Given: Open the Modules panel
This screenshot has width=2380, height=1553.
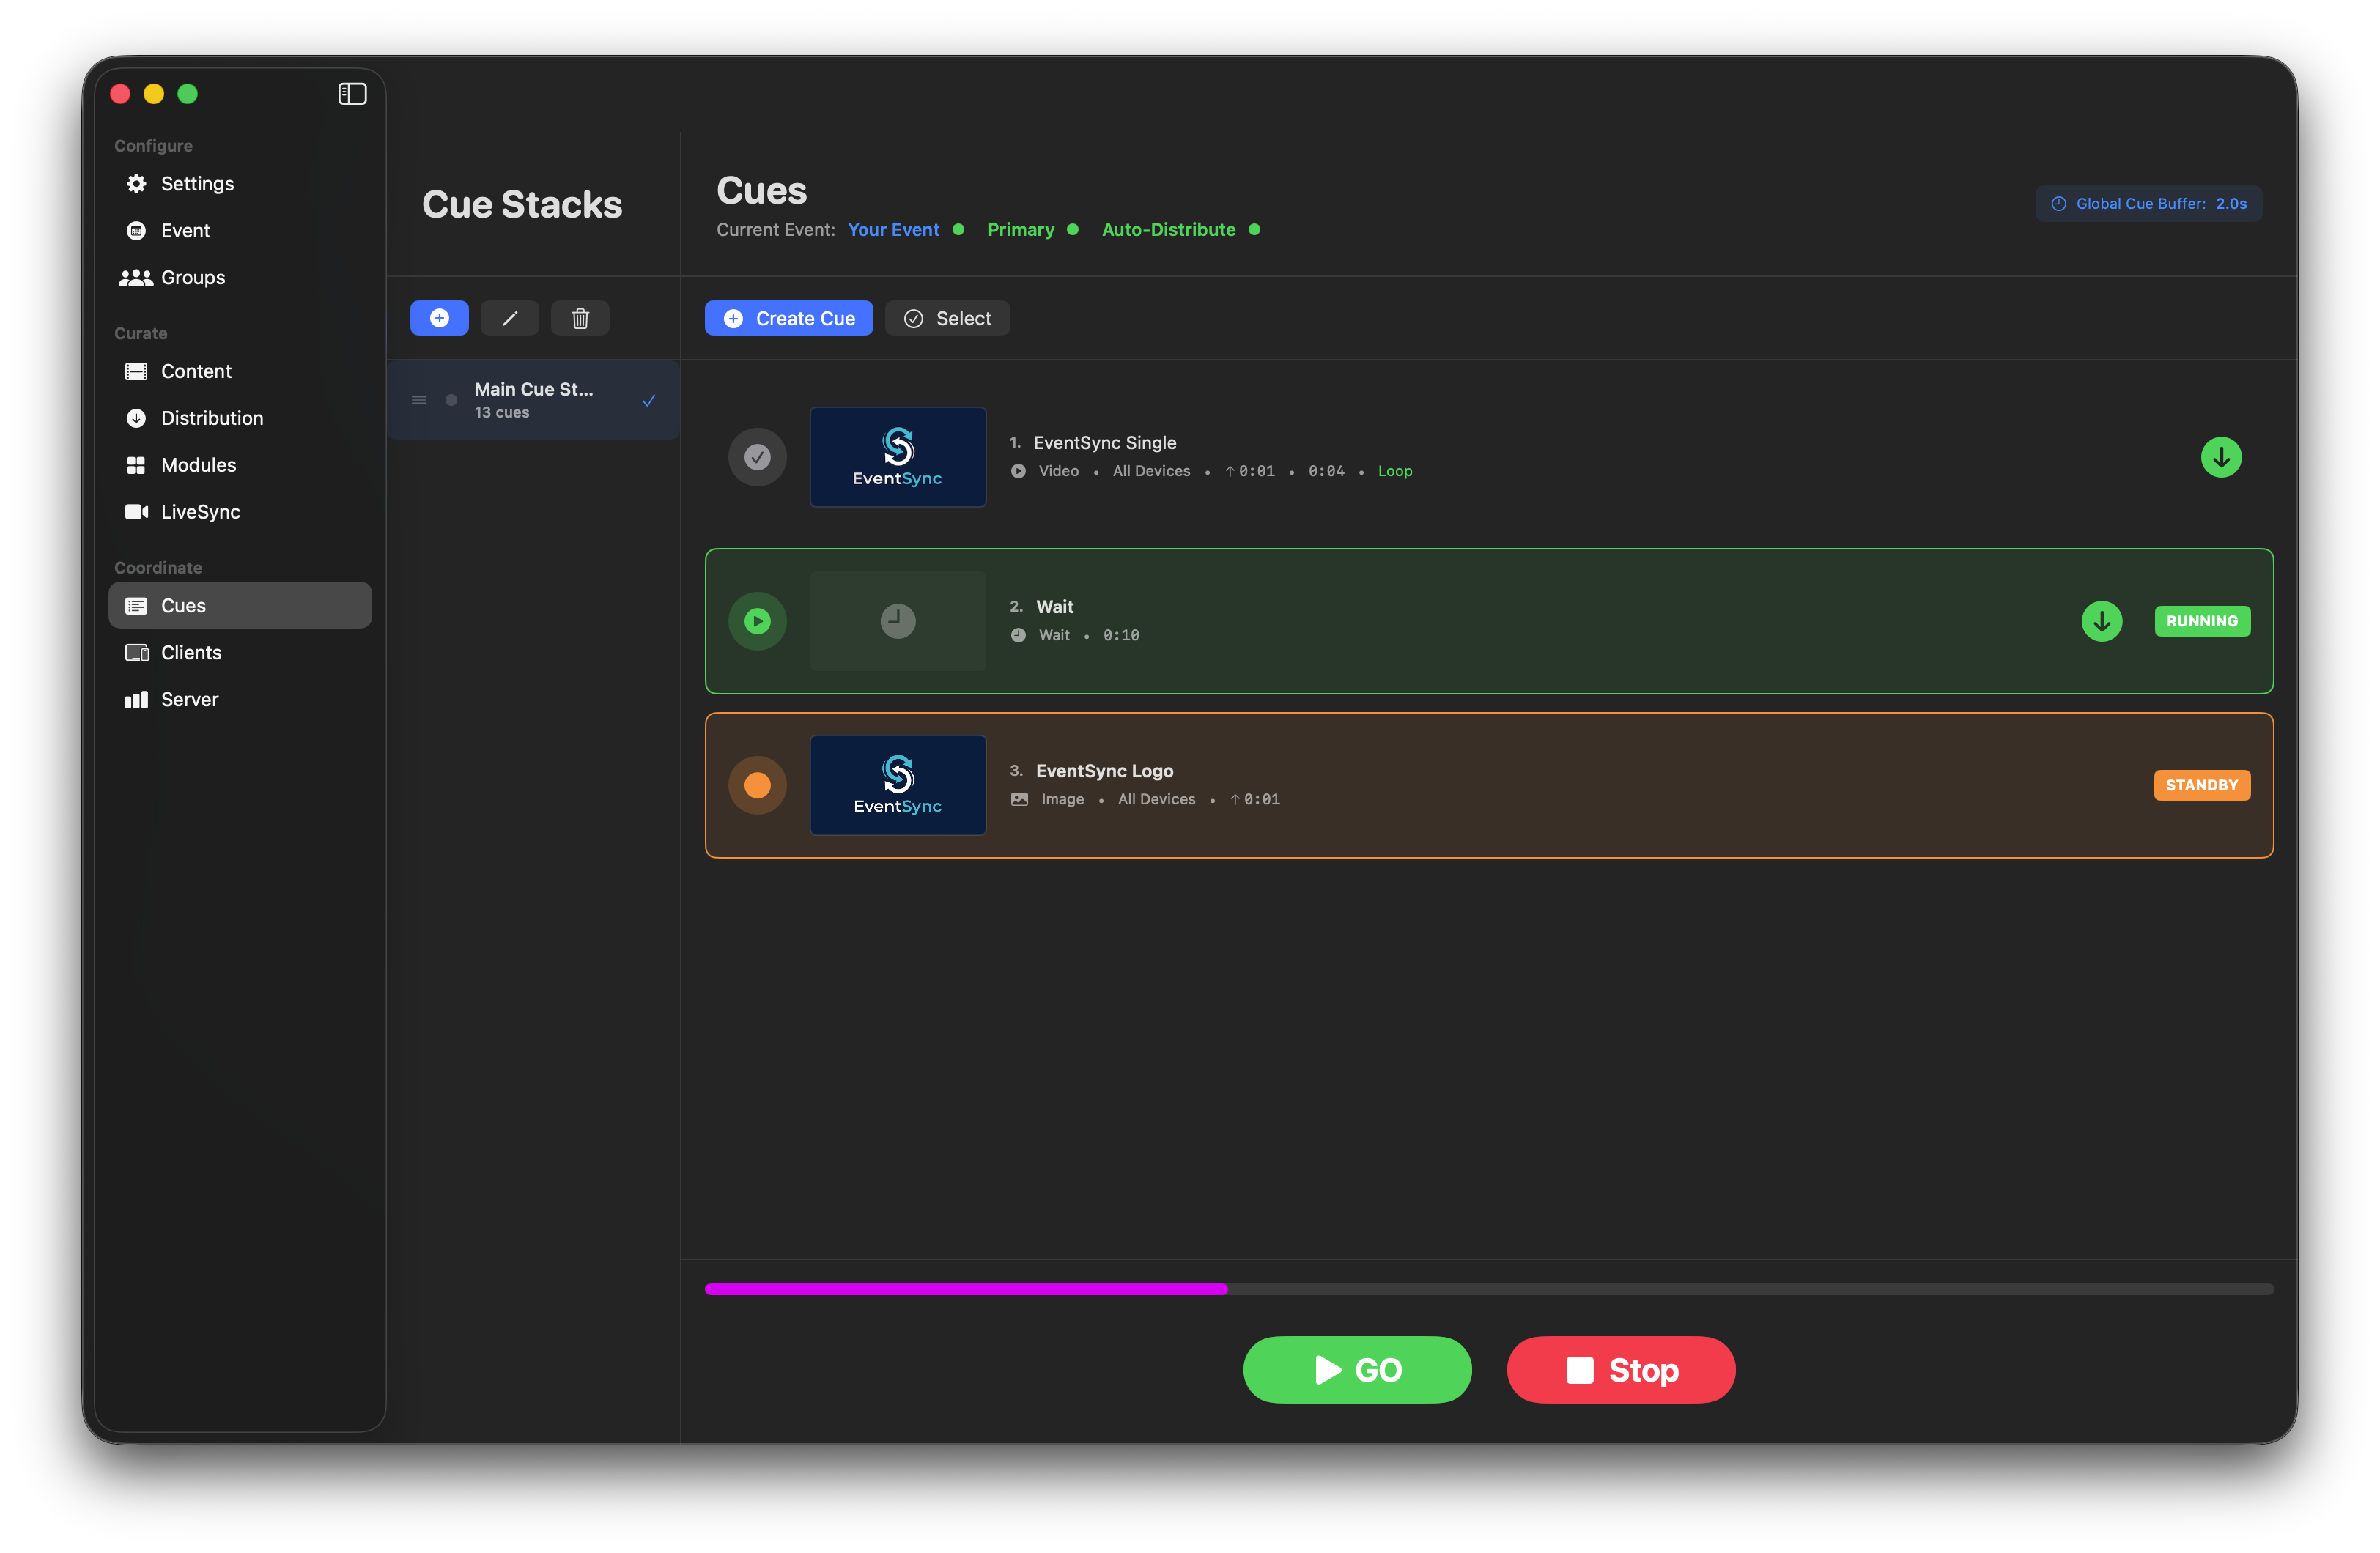Looking at the screenshot, I should pos(198,464).
